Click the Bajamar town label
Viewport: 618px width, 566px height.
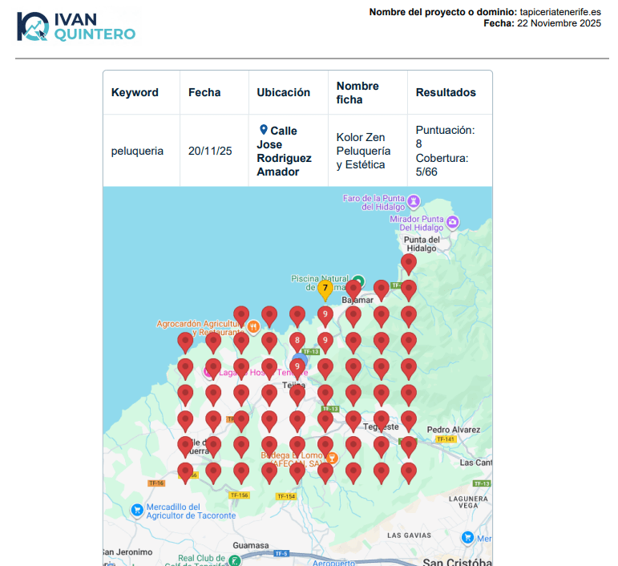click(x=357, y=300)
